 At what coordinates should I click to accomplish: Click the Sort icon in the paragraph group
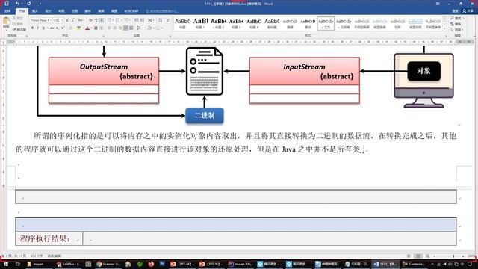point(161,20)
